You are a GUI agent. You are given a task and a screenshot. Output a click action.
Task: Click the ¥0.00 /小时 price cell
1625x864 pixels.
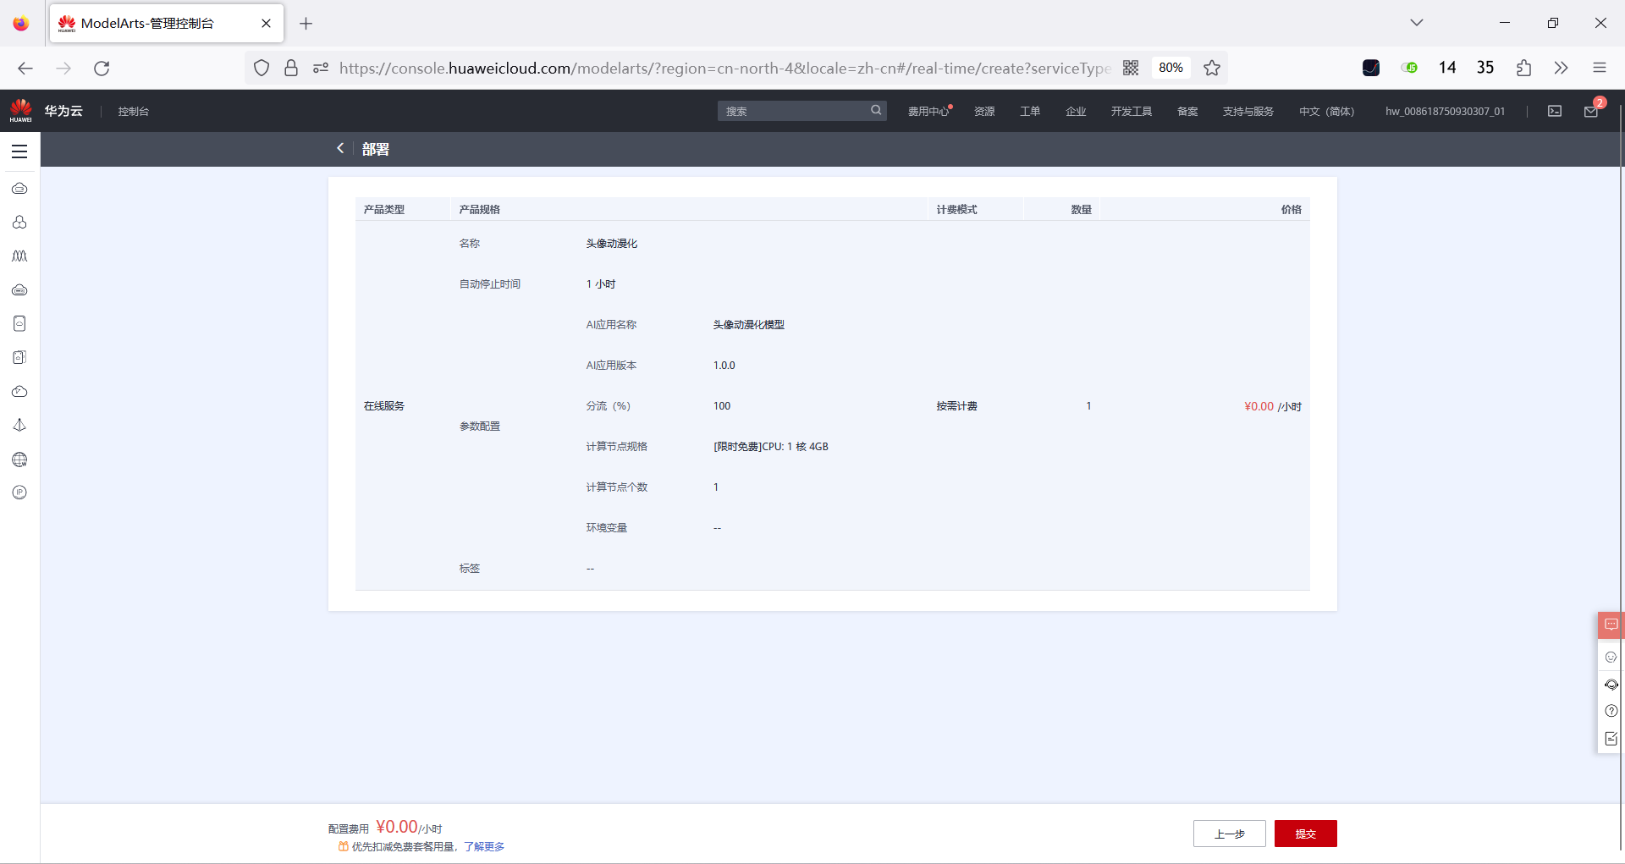click(x=1272, y=406)
